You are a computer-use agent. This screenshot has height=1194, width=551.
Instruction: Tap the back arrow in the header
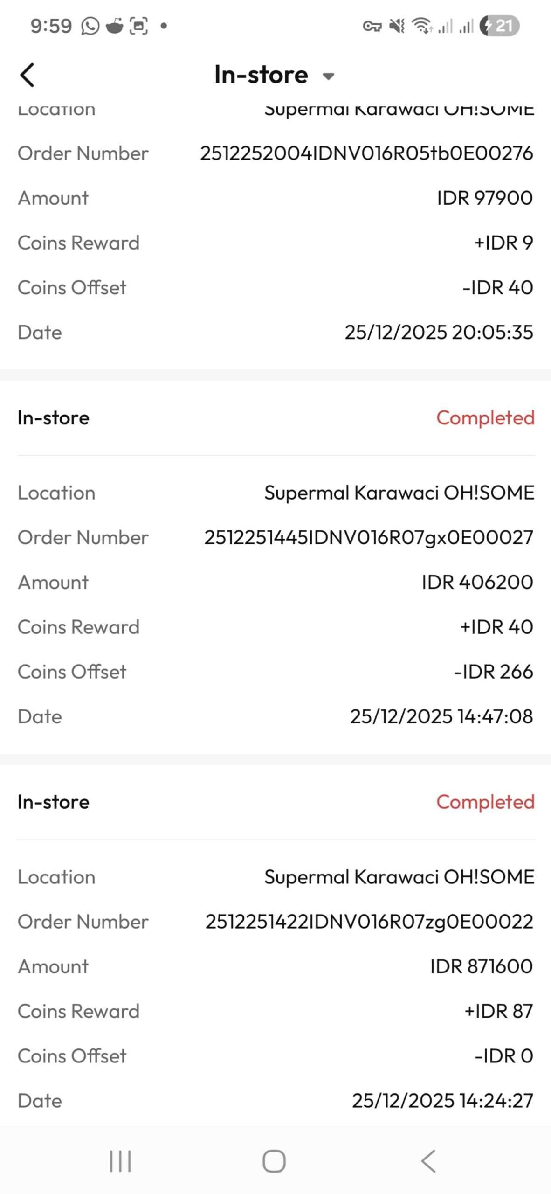coord(27,75)
